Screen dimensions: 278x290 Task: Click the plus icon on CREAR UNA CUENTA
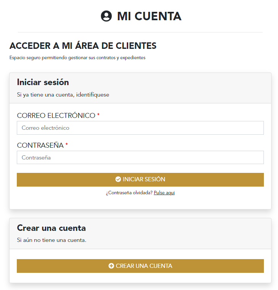point(111,266)
